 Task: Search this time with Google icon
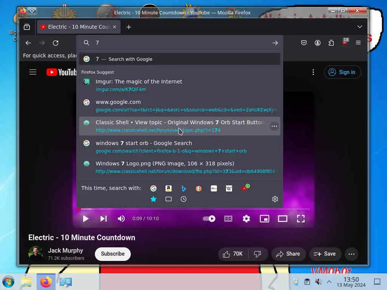point(153,188)
